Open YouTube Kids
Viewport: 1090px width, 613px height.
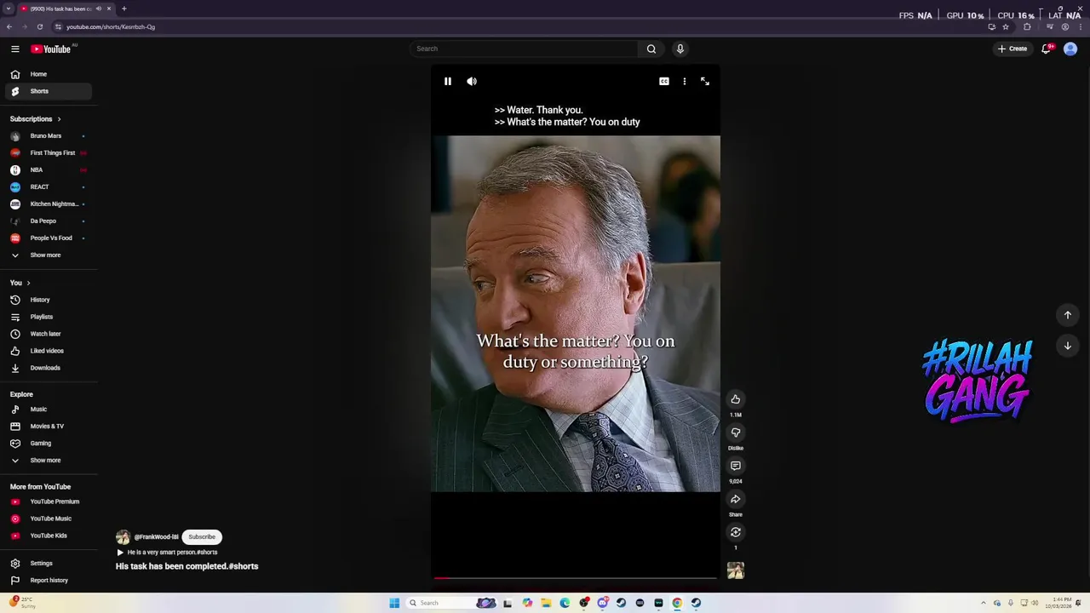(x=49, y=536)
